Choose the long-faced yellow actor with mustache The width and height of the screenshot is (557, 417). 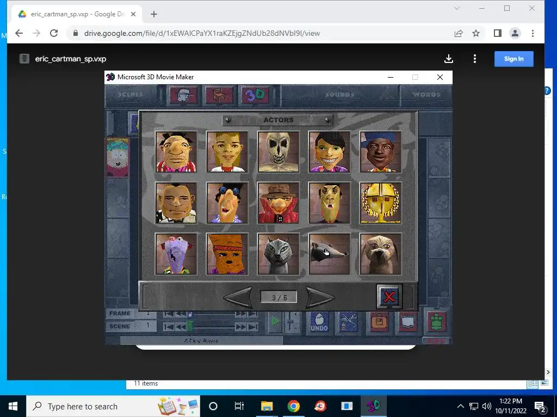coord(329,203)
